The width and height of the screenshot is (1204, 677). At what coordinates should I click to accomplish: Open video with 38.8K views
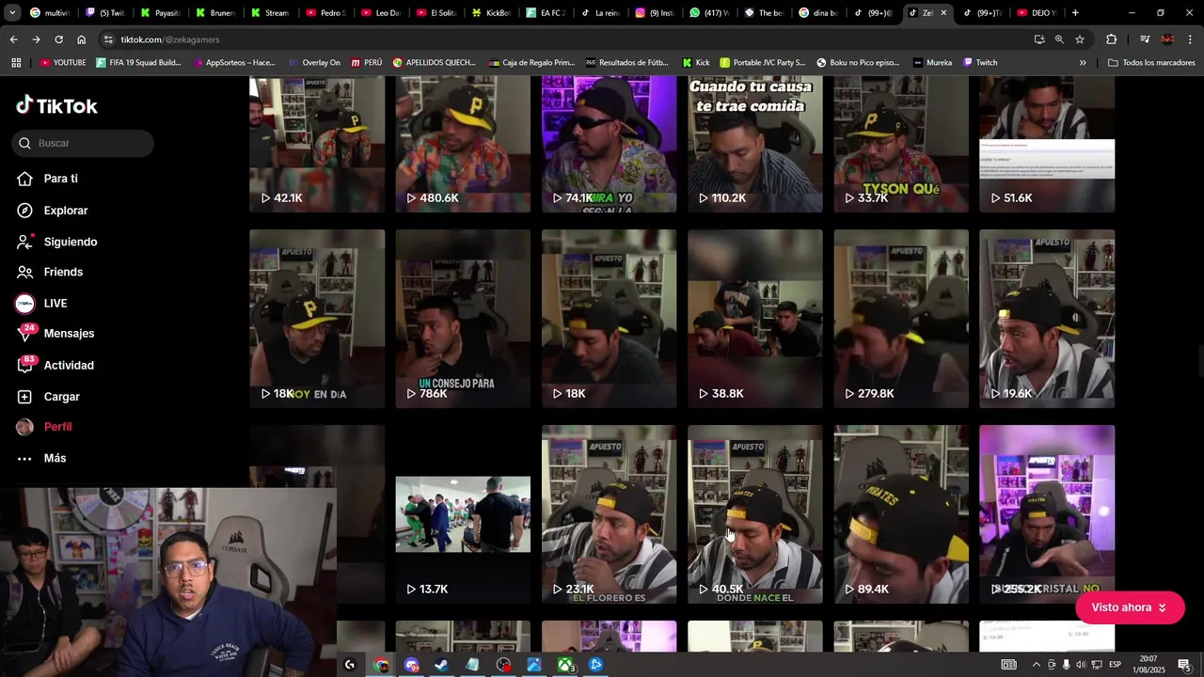coord(754,319)
